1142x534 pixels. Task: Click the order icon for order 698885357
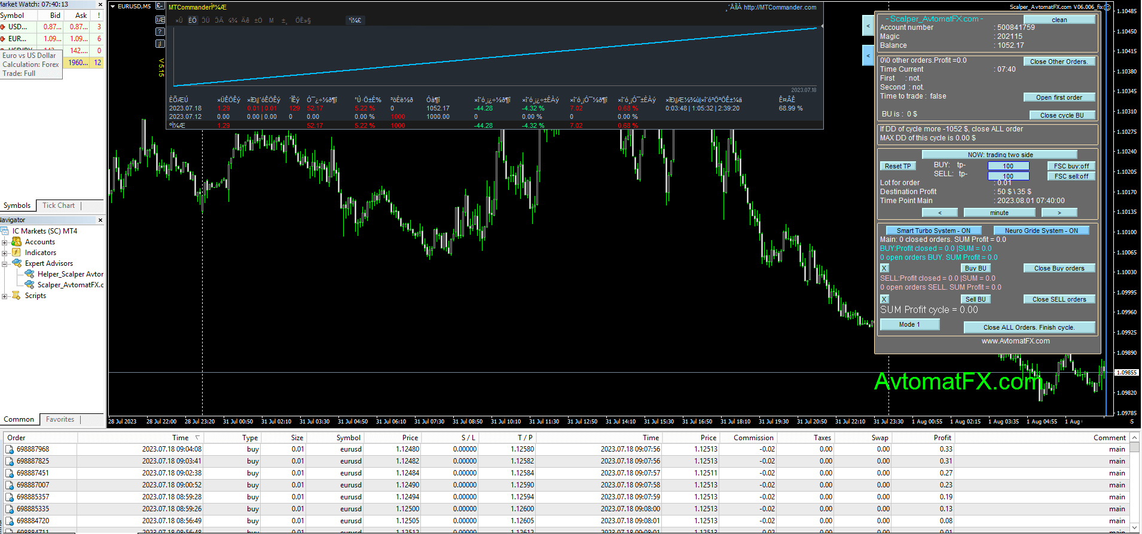point(10,497)
